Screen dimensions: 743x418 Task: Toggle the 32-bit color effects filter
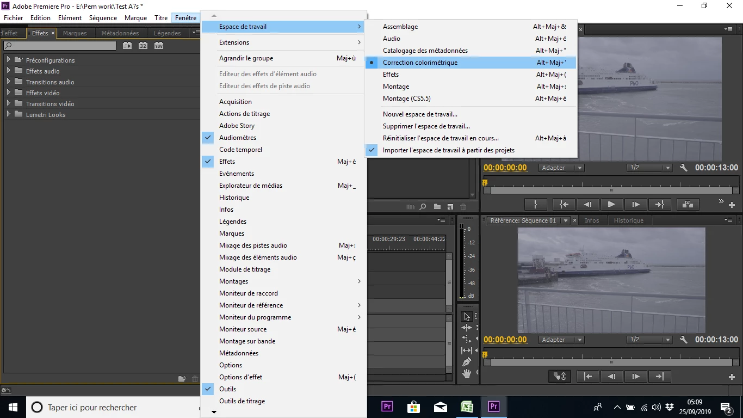143,46
